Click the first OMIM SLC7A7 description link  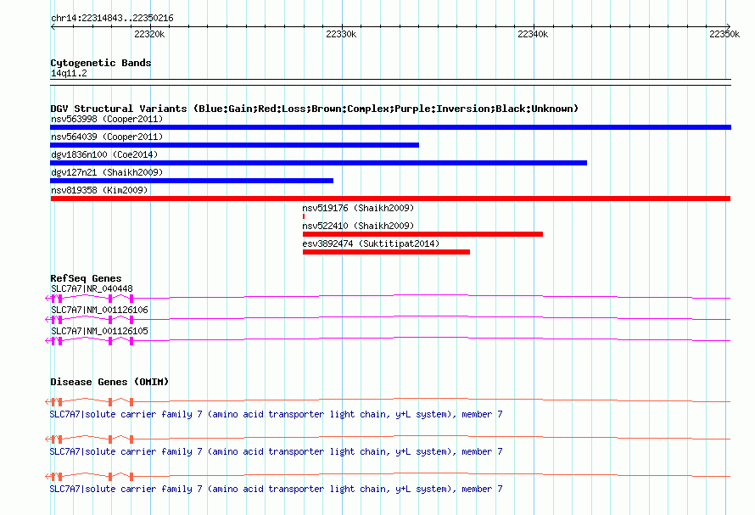(x=276, y=414)
